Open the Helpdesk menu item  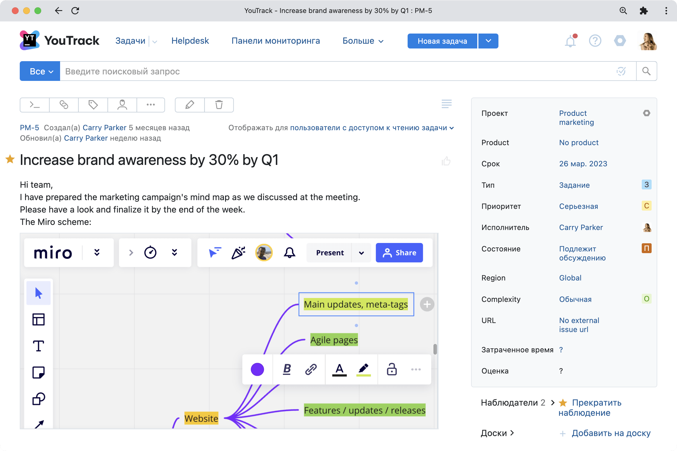pos(190,41)
